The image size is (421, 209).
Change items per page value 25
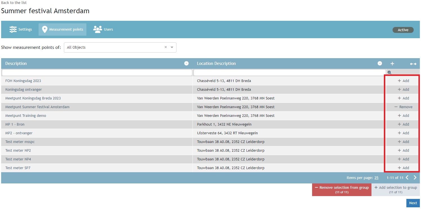[x=376, y=178]
